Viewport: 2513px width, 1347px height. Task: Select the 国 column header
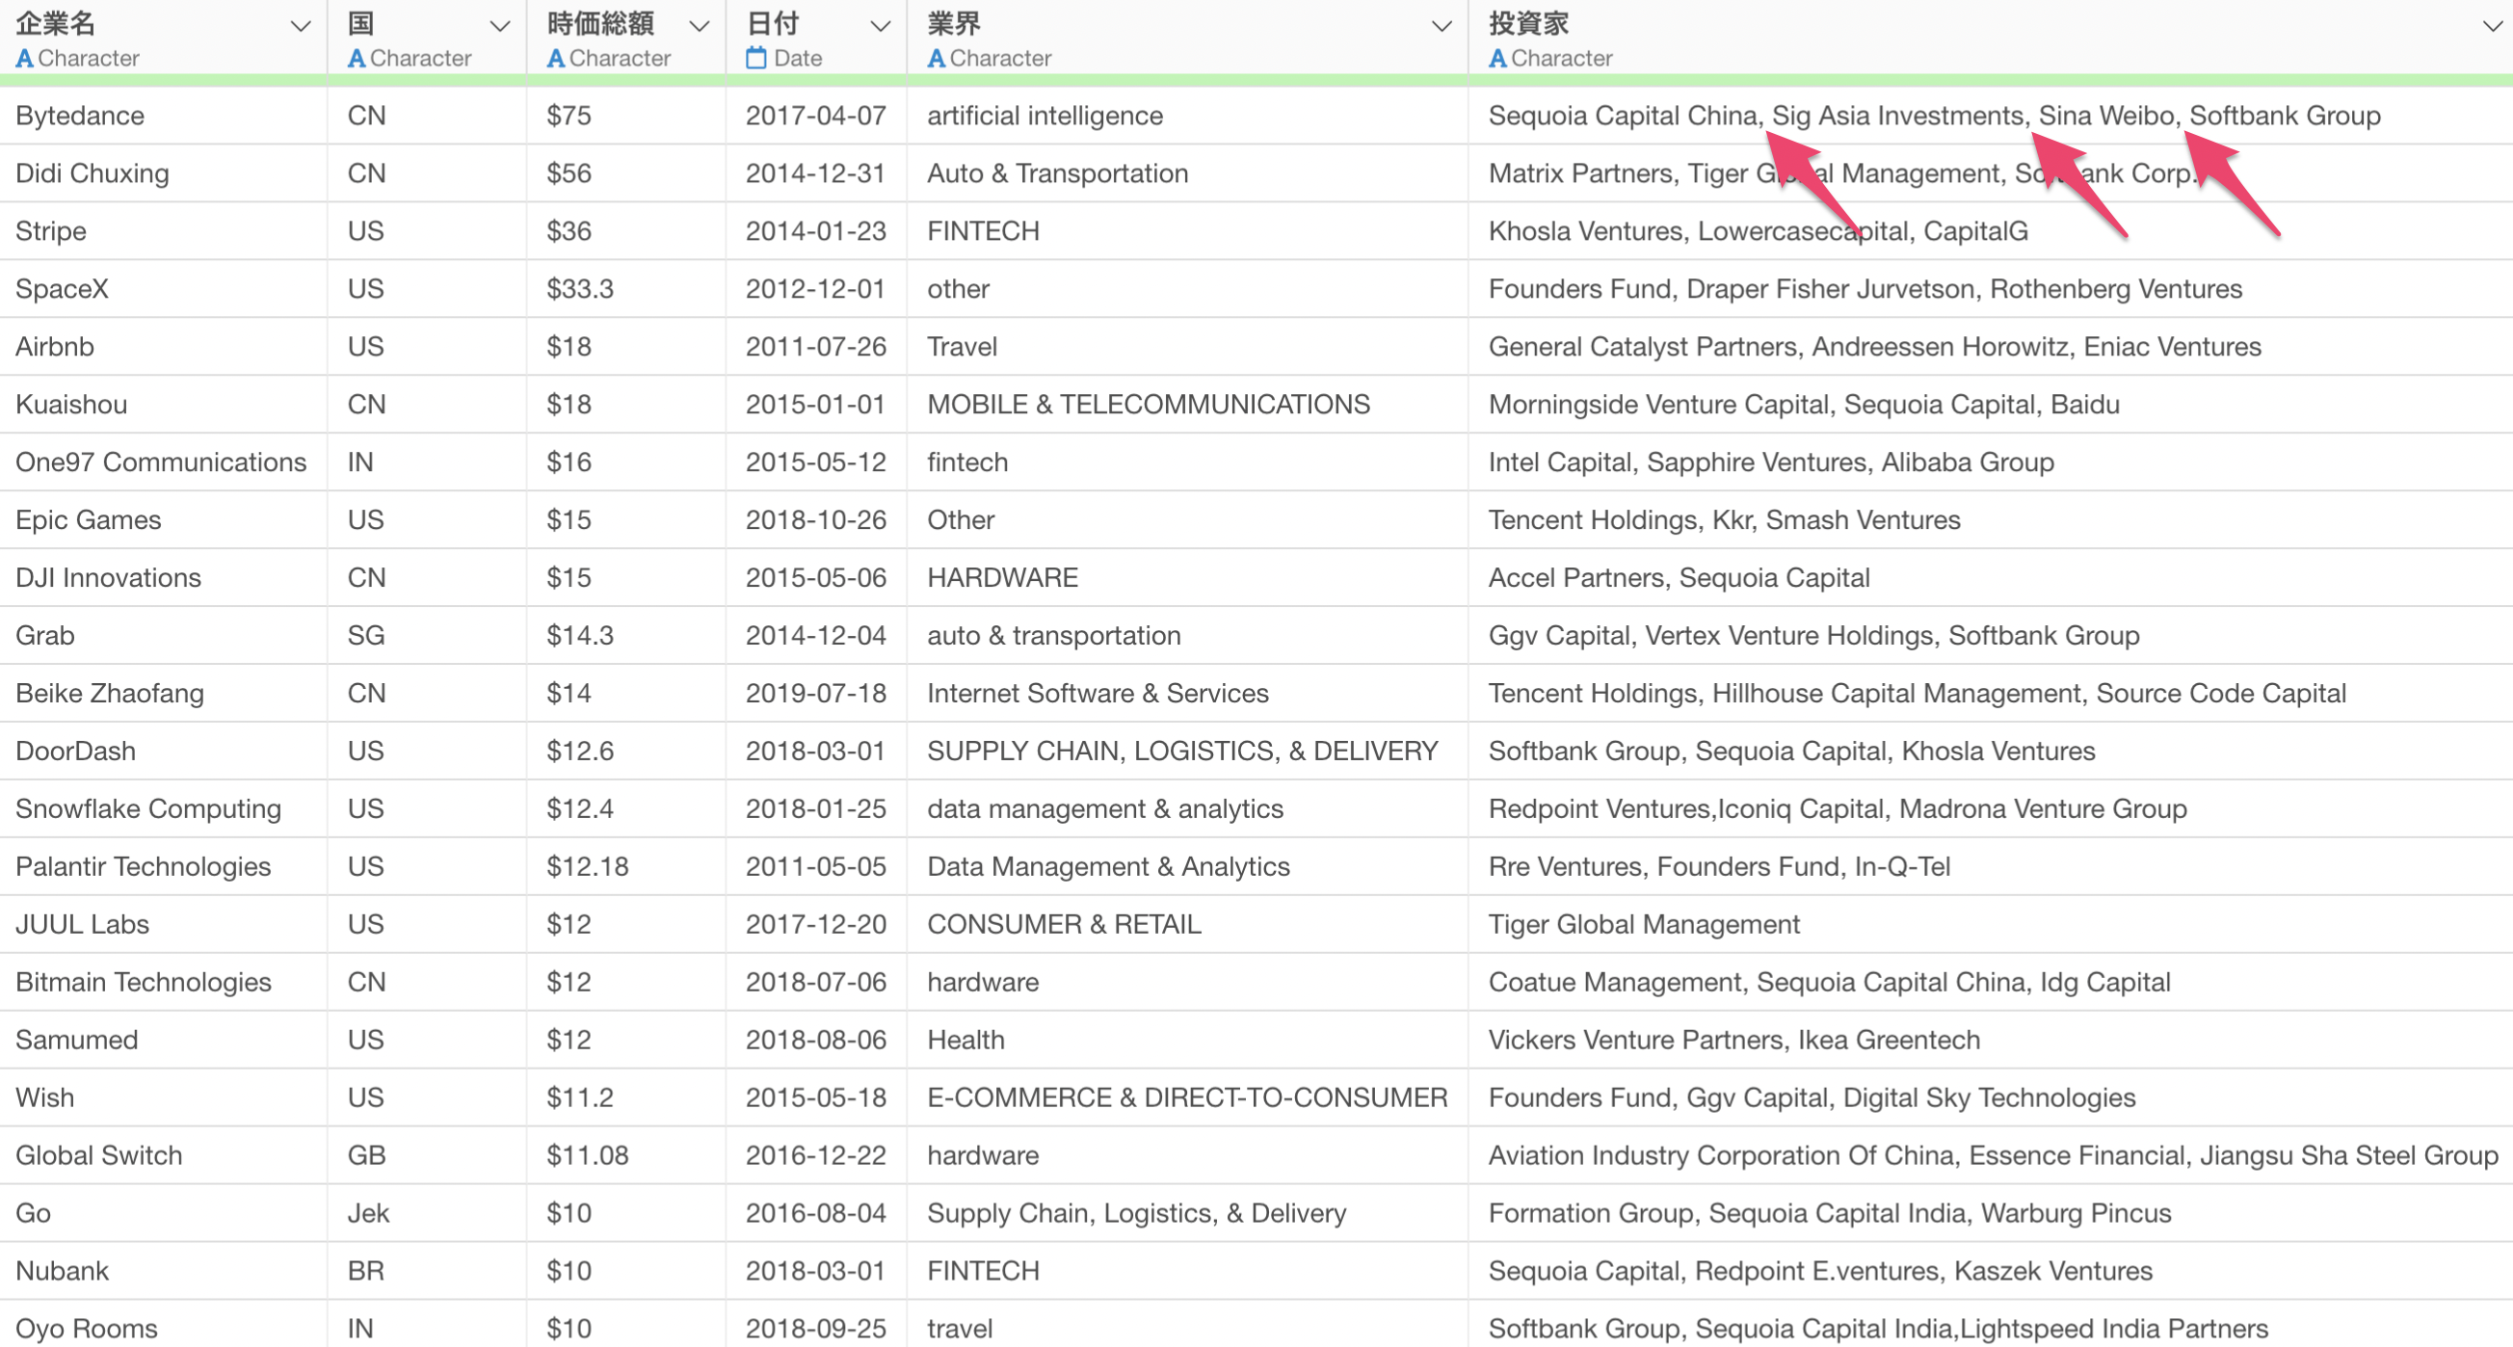pos(427,38)
